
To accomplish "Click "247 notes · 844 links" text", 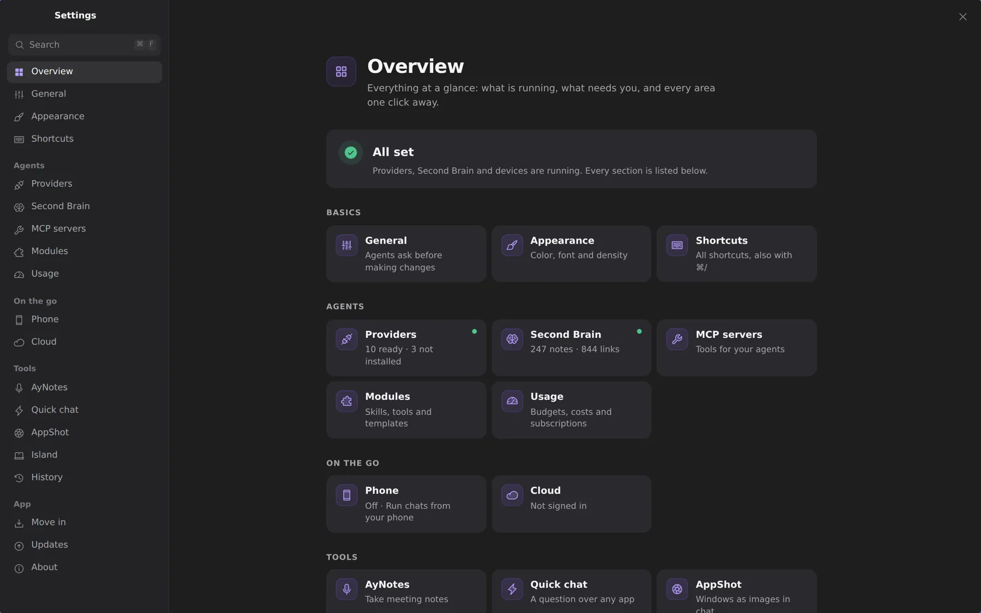I will 575,349.
